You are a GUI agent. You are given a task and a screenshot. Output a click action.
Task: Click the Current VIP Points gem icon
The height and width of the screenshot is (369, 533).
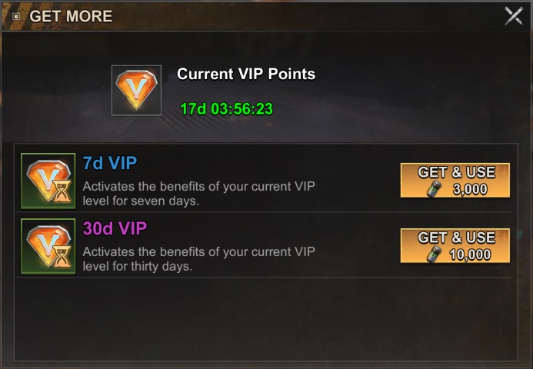coord(136,91)
